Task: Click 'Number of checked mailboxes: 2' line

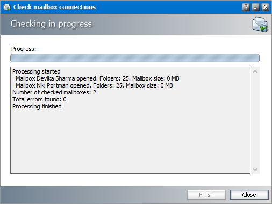Action: pyautogui.click(x=54, y=92)
